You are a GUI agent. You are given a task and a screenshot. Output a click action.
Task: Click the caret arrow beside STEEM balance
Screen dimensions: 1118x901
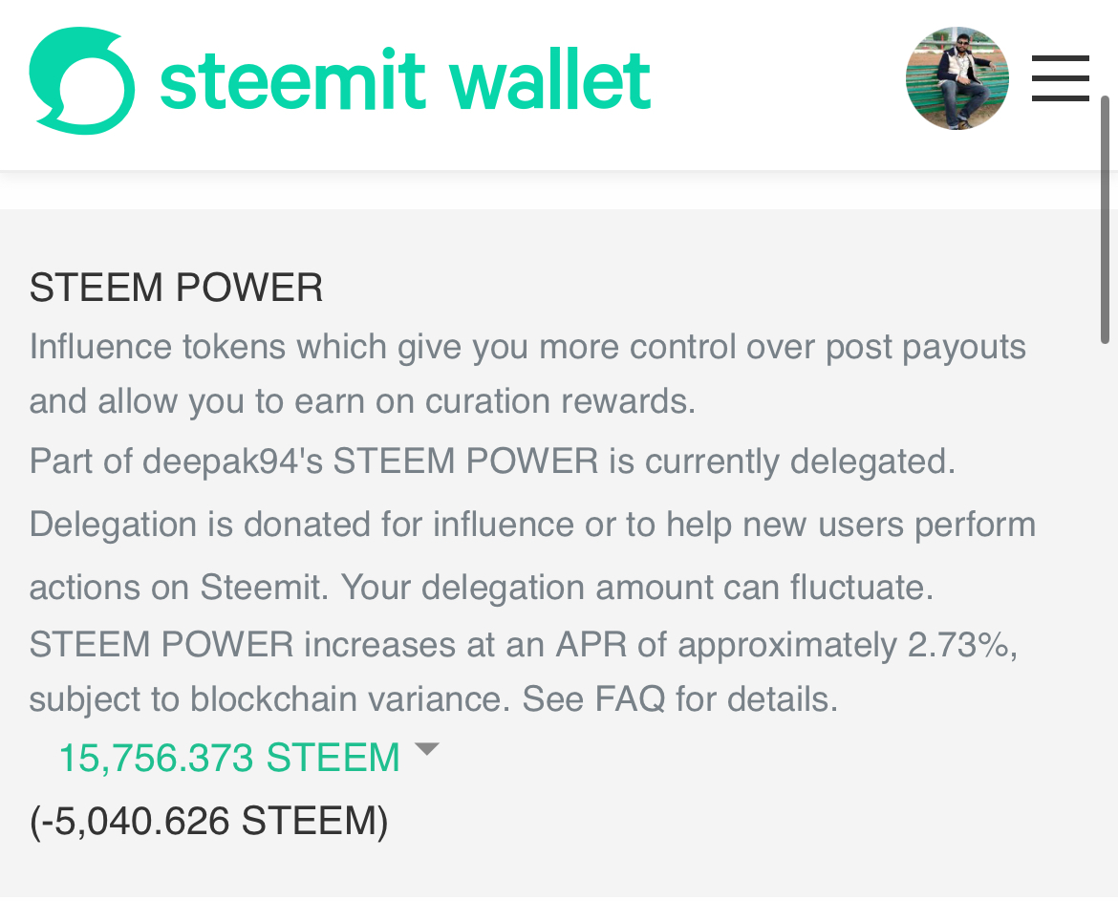[x=426, y=749]
